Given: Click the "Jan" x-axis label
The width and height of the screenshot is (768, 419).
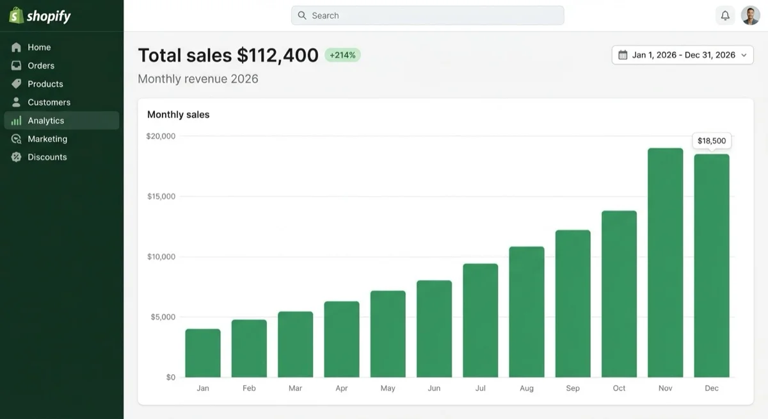Looking at the screenshot, I should pos(203,388).
